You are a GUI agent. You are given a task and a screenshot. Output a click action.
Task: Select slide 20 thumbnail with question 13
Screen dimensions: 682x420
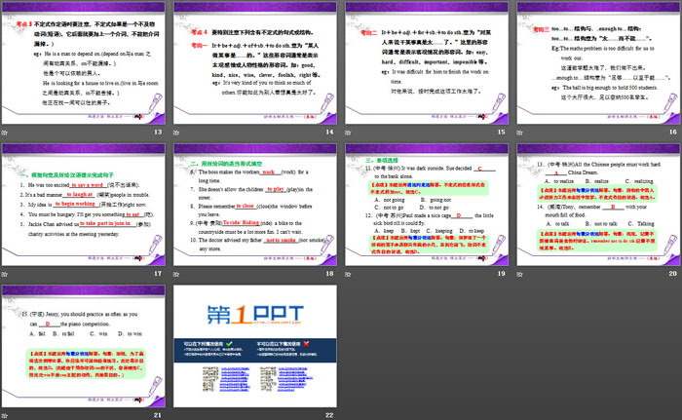tap(598, 205)
